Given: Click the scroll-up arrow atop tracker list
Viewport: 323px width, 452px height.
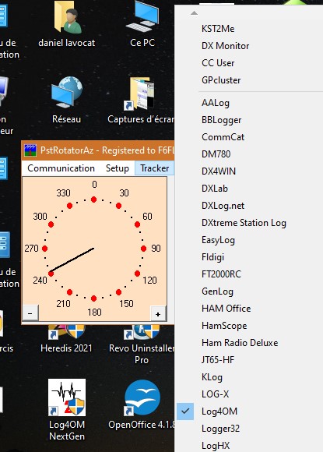Looking at the screenshot, I should (x=194, y=13).
